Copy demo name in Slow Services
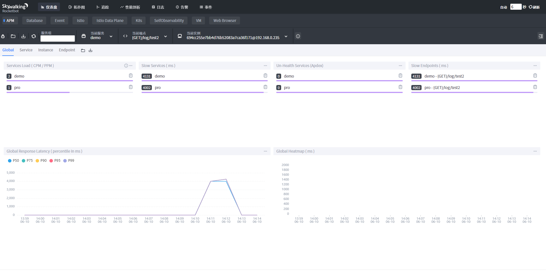546x271 pixels. 265,76
